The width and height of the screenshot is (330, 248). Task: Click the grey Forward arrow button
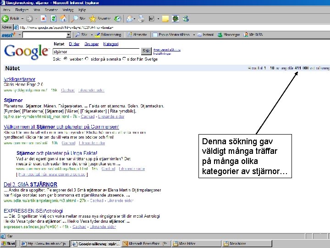click(x=29, y=19)
